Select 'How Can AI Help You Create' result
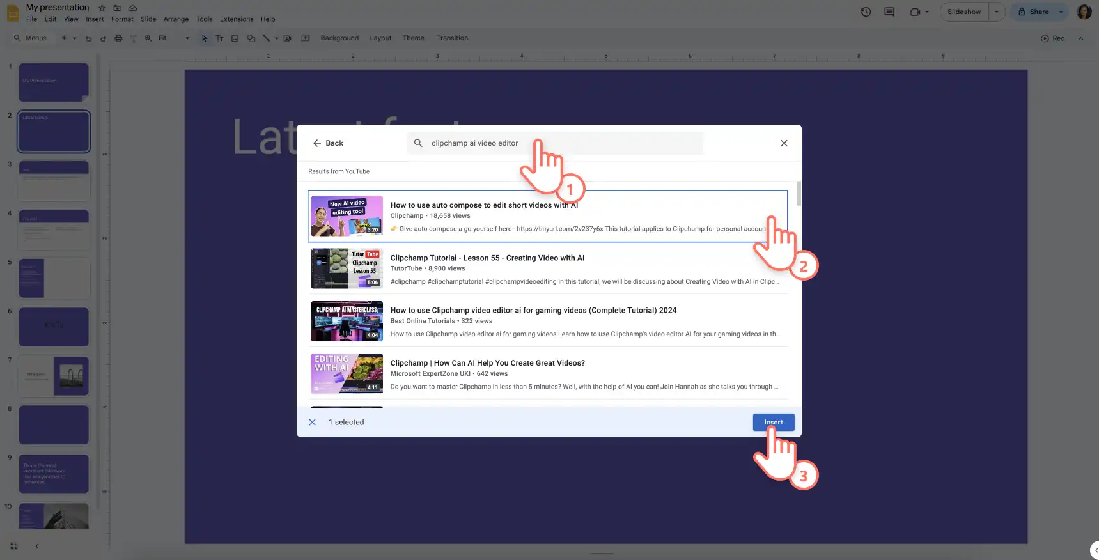Viewport: 1099px width, 560px height. point(547,374)
